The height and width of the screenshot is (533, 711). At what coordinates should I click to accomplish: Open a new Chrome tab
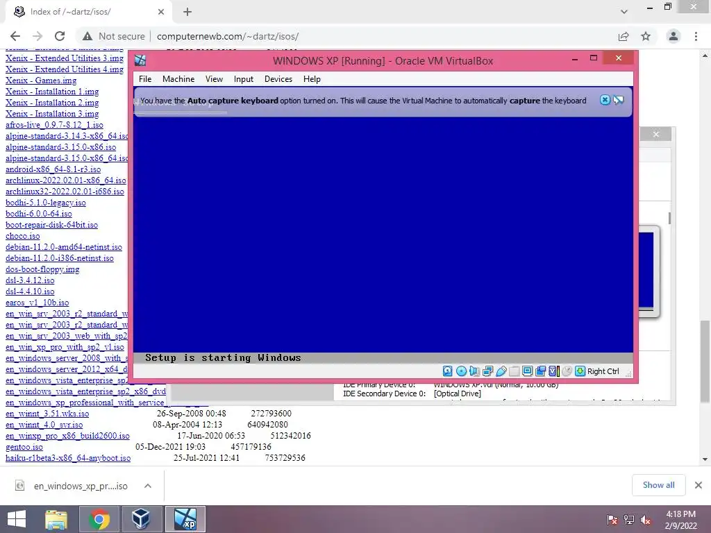click(187, 12)
